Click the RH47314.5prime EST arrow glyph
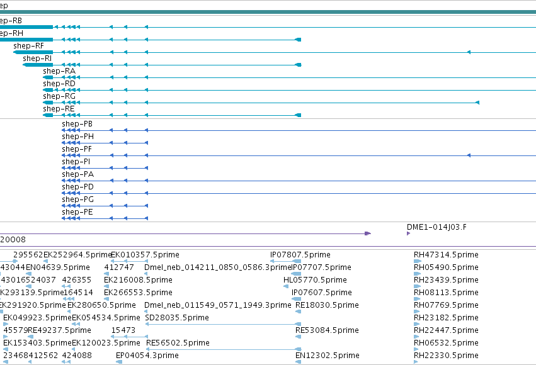 pos(418,261)
